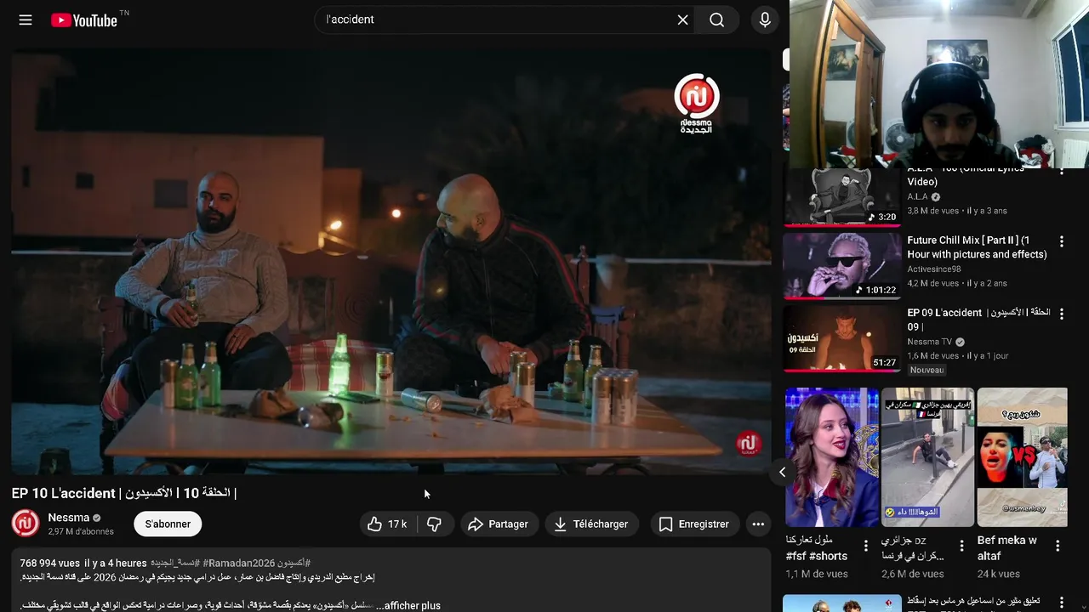Subscribe with the S'abonner button
The height and width of the screenshot is (612, 1089).
point(168,524)
